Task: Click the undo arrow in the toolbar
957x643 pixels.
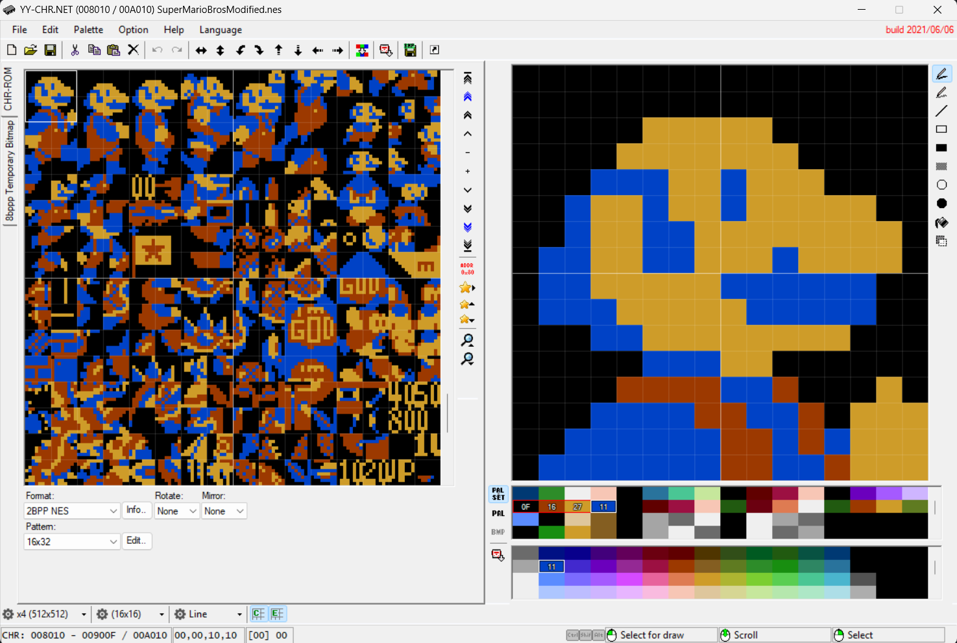Action: pyautogui.click(x=157, y=50)
